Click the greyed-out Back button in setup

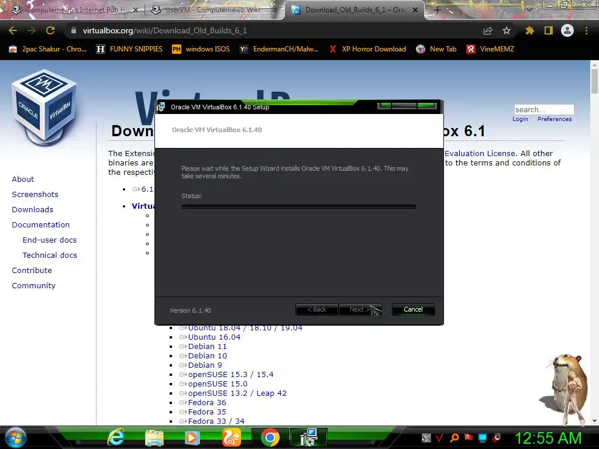pos(316,309)
